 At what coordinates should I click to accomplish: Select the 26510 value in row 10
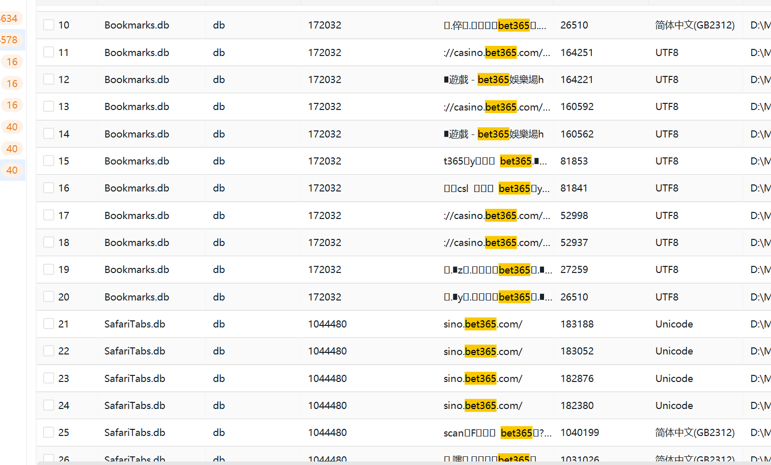coord(574,25)
